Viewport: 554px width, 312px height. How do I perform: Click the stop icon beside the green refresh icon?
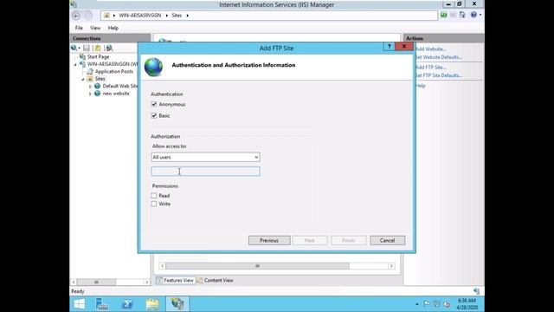tap(453, 15)
